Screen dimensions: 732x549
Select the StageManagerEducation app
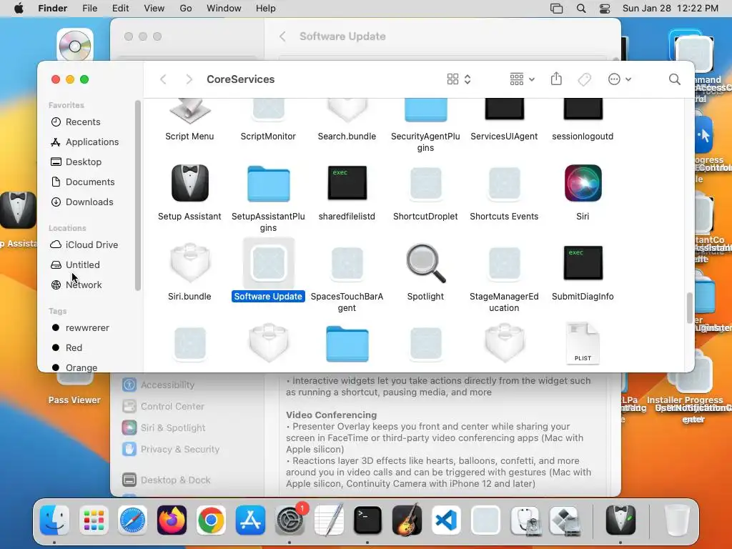click(504, 264)
